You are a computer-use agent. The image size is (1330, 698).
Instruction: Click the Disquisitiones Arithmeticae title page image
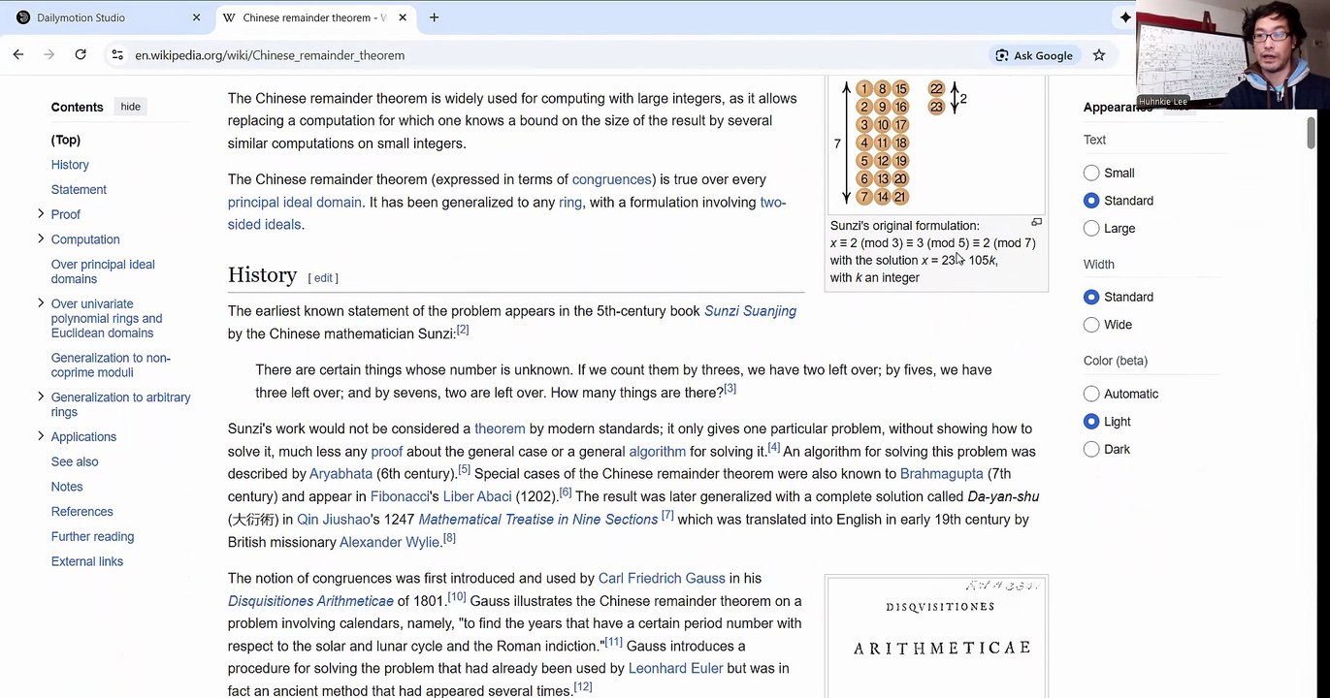(936, 638)
